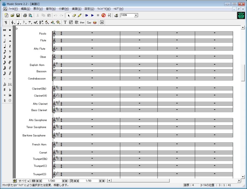The width and height of the screenshot is (247, 189).
Task: Click the vertical scrollbar thumb
Action: pos(243,73)
